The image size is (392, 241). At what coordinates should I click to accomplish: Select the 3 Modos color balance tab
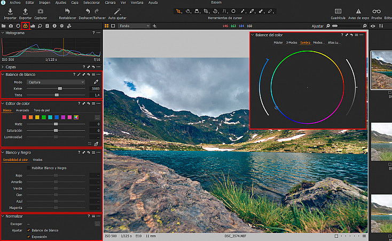coord(292,43)
